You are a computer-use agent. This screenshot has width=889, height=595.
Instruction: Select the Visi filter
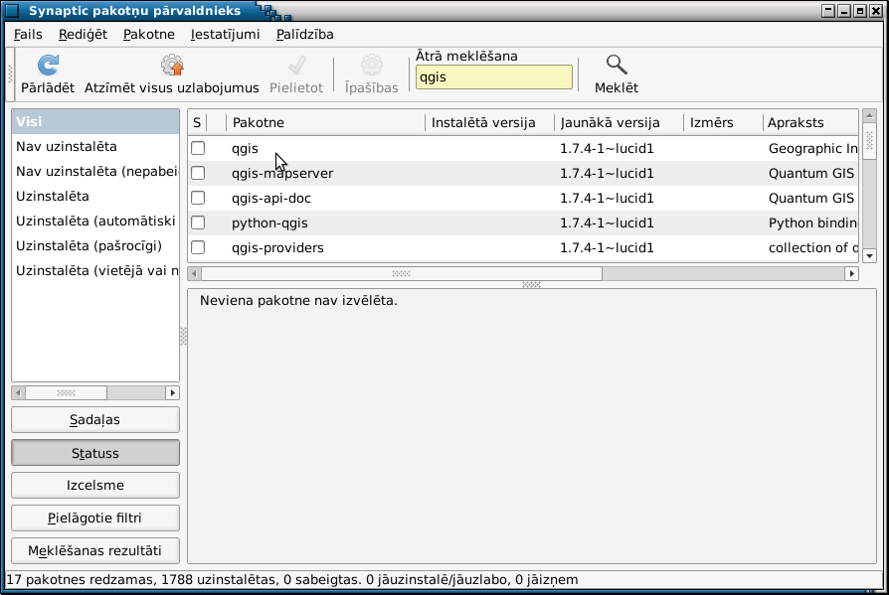pos(95,122)
